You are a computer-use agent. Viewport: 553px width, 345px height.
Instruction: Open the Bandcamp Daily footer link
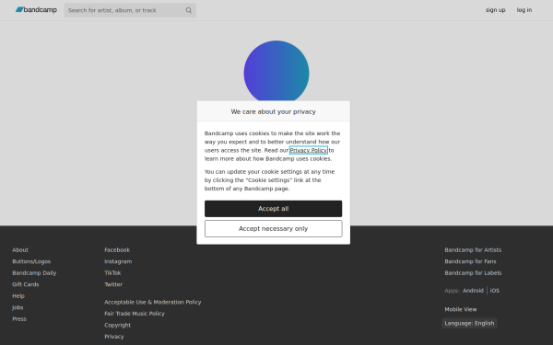point(34,273)
